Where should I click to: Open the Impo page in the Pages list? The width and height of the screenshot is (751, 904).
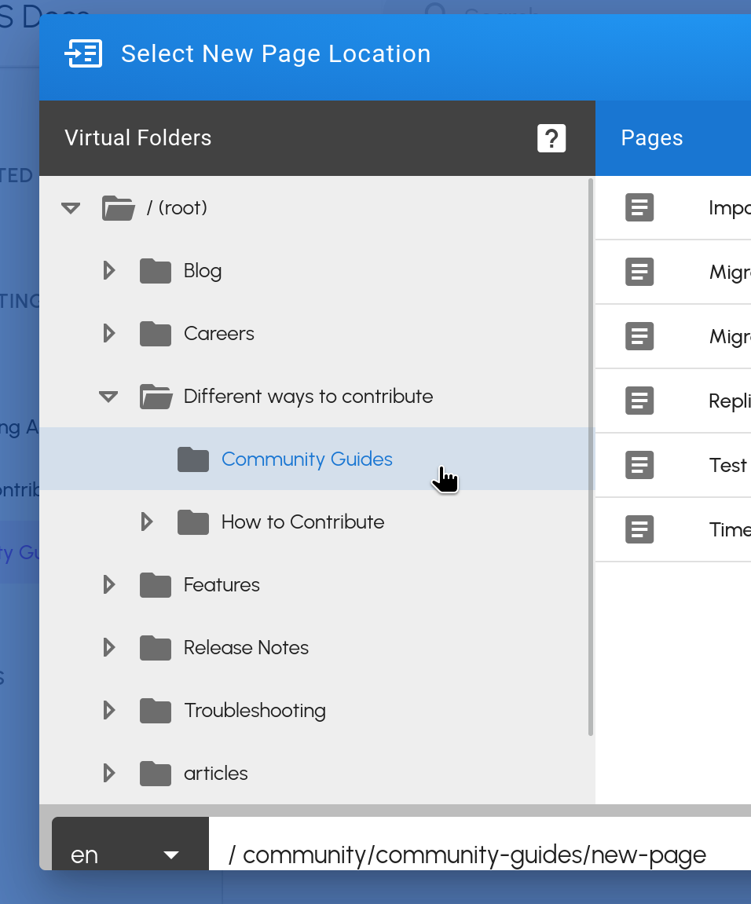(673, 207)
